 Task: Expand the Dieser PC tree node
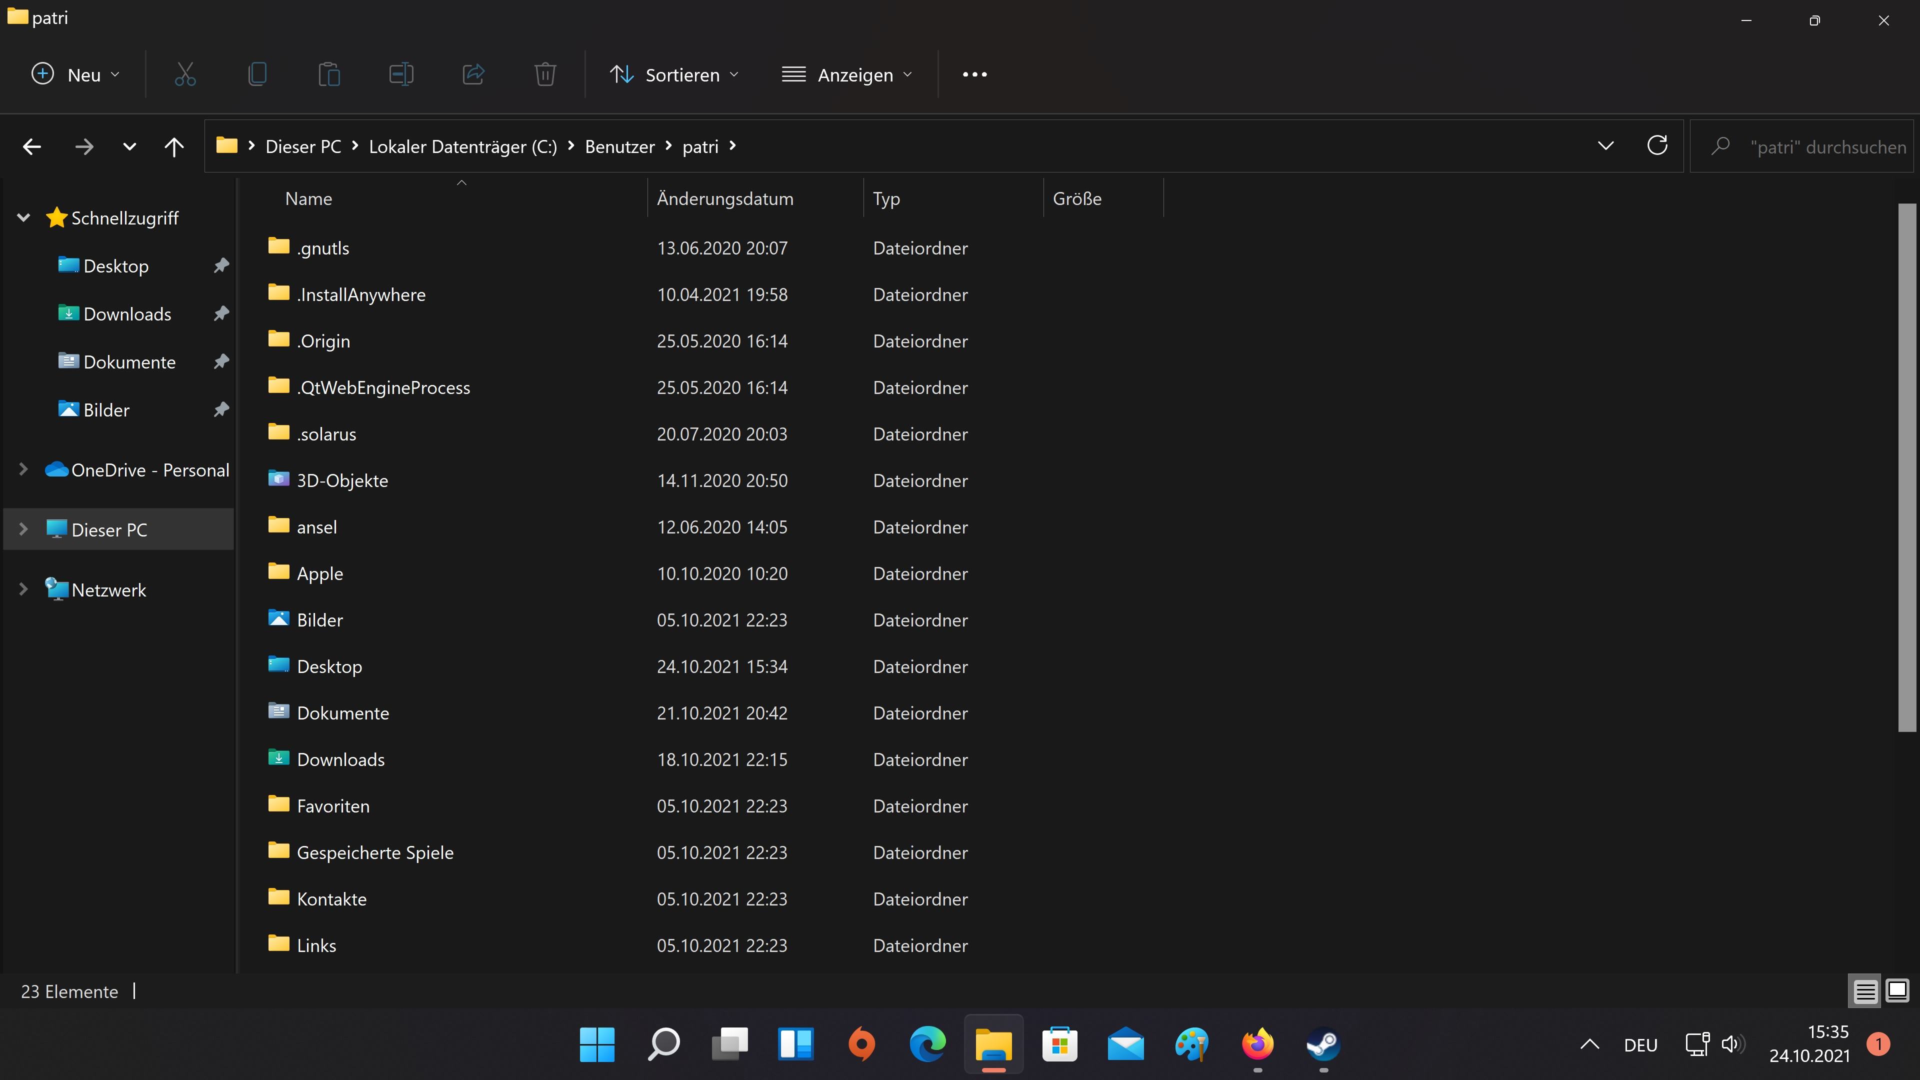[24, 529]
